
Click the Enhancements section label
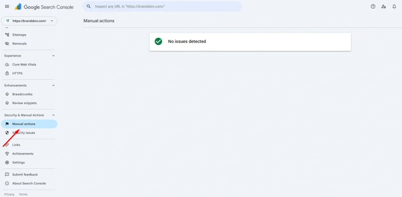click(15, 86)
